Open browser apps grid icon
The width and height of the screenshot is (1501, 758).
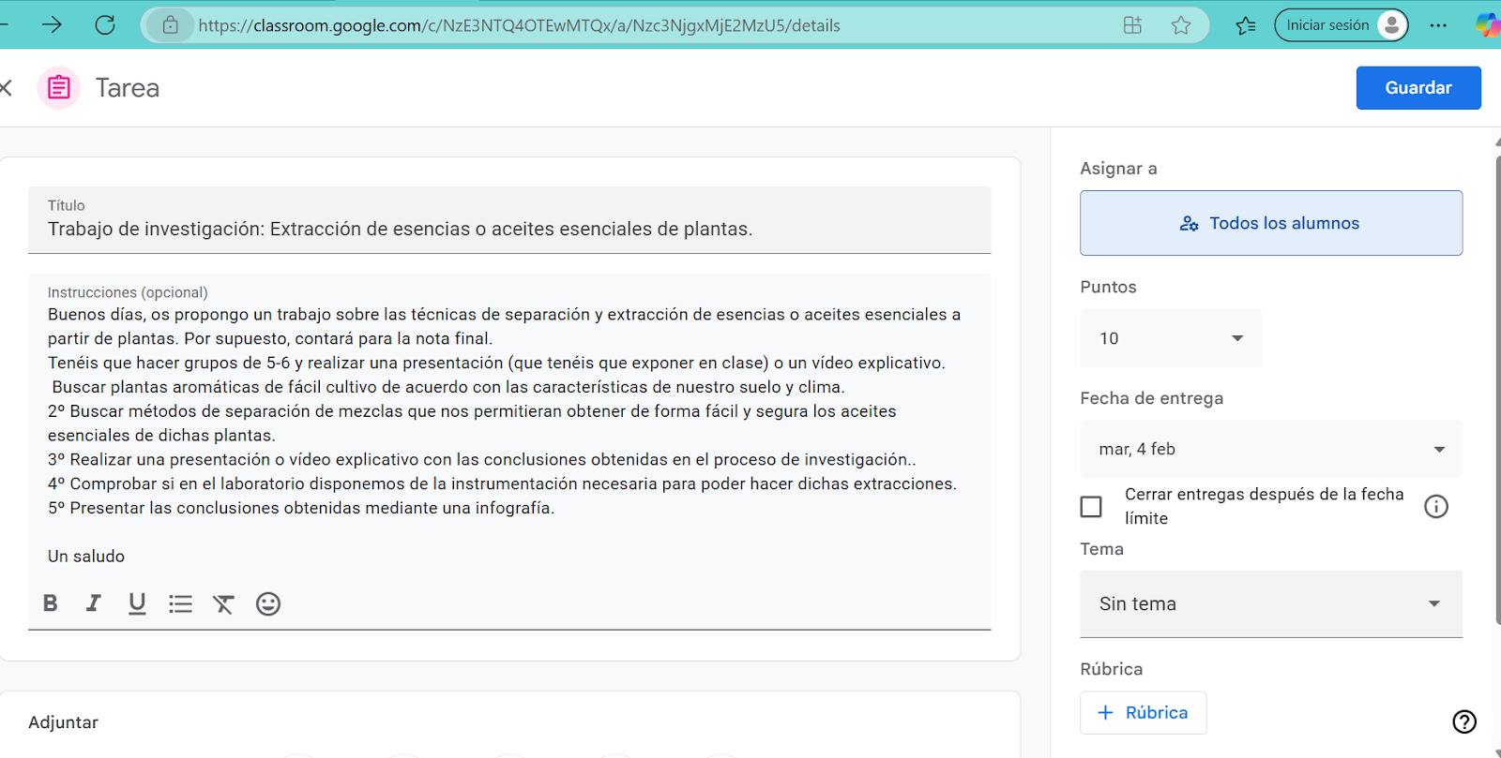coord(1132,25)
